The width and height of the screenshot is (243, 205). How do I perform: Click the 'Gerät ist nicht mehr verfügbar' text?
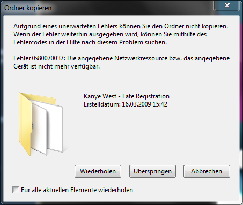coord(56,66)
